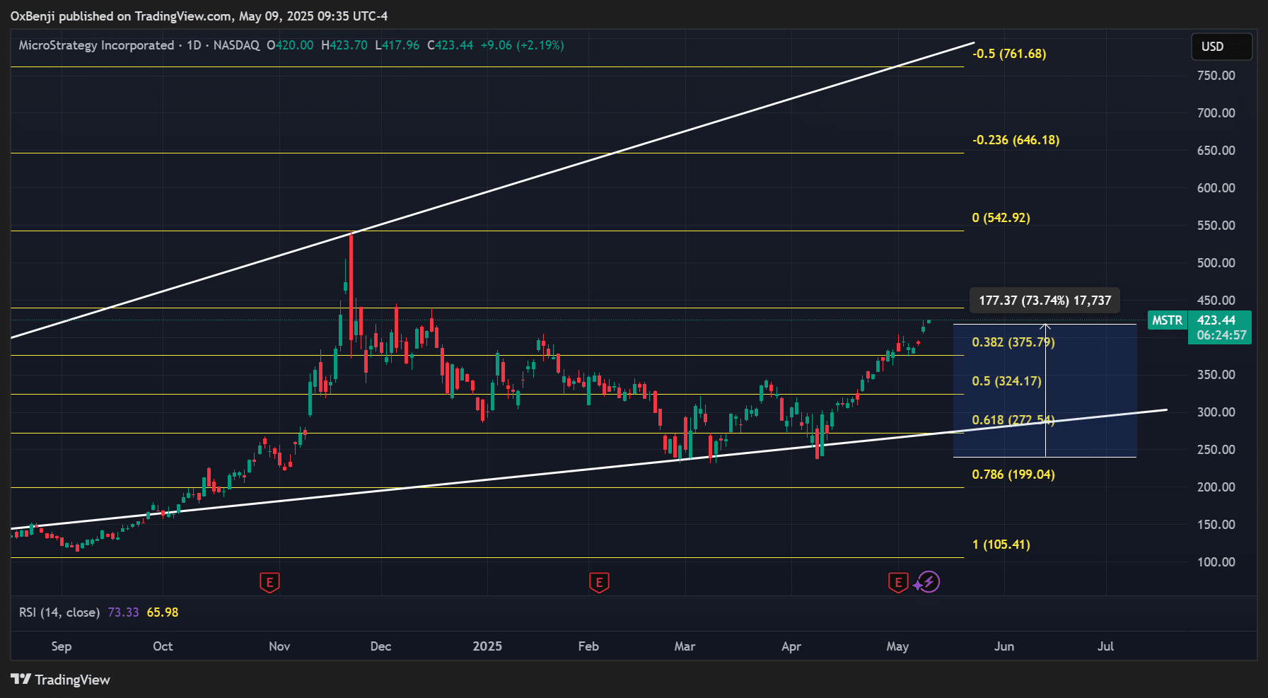Screen dimensions: 1268x698
Task: Click the 500.00 price axis label
Action: (1216, 263)
